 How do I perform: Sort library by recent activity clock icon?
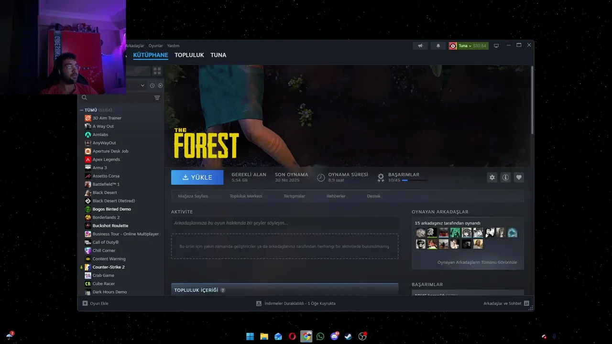click(152, 86)
